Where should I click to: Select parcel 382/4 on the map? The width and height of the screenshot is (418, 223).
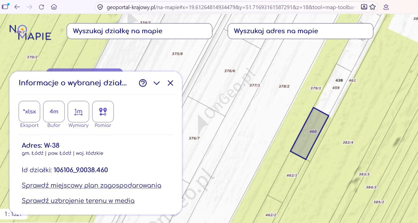tap(348, 142)
